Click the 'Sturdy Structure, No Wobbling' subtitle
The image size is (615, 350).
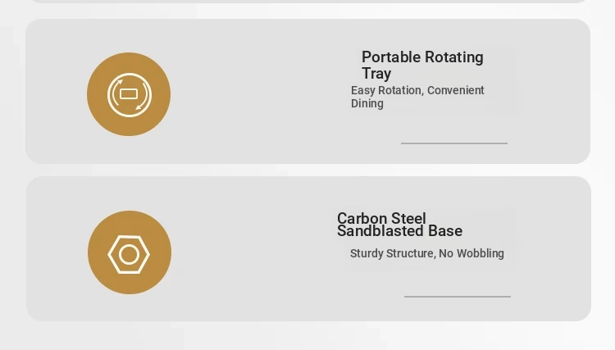pos(426,253)
